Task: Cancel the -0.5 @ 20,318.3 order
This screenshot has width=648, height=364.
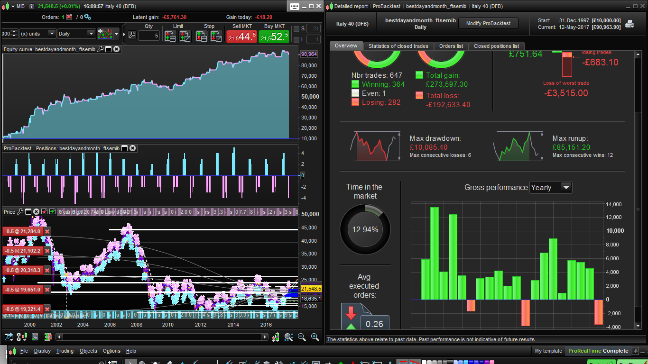Action: click(47, 270)
